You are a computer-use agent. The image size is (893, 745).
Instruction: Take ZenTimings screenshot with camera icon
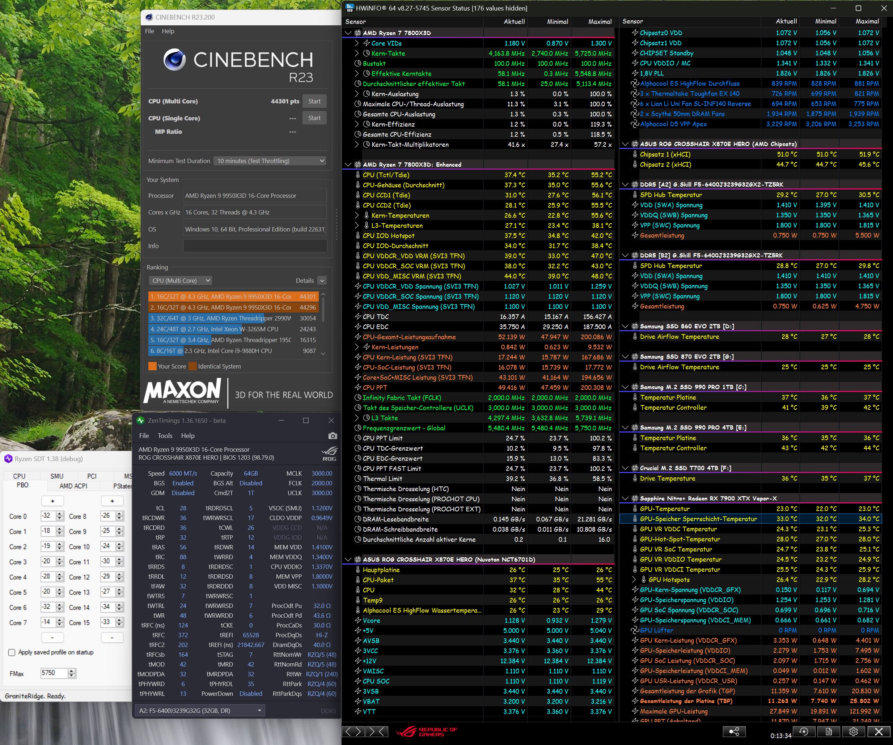click(x=333, y=436)
